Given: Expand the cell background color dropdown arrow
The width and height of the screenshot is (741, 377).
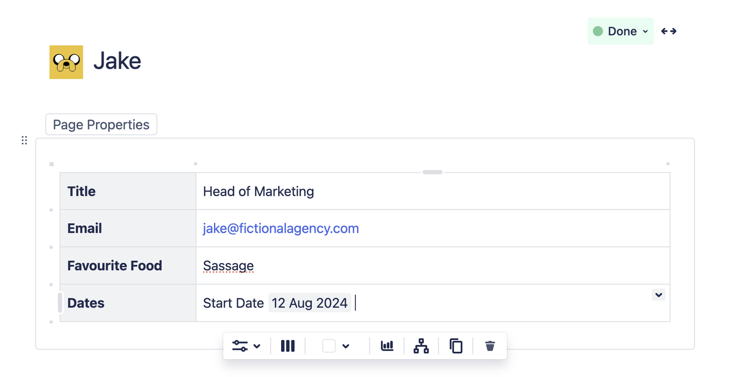Looking at the screenshot, I should tap(346, 346).
